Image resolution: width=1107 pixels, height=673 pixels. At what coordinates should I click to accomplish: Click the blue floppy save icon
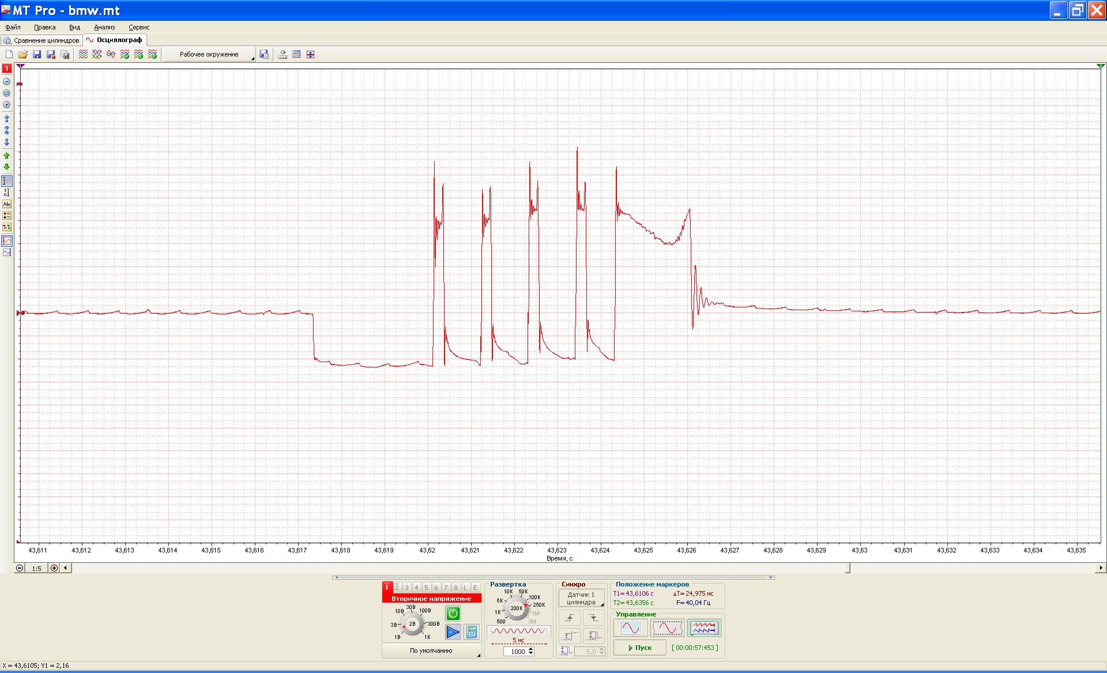[x=37, y=54]
